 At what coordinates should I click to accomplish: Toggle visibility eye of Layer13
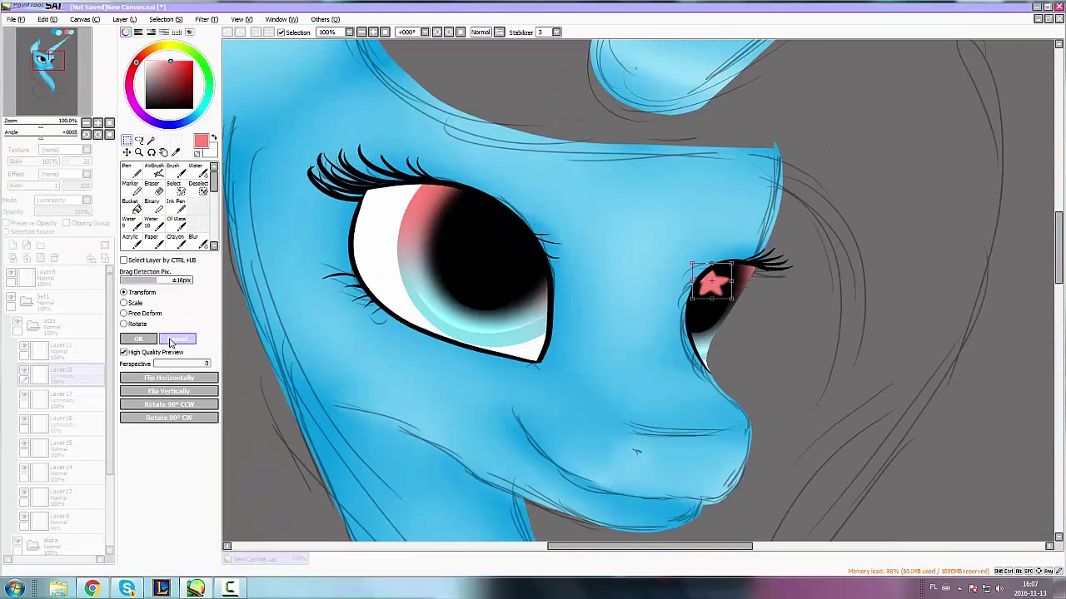click(23, 369)
